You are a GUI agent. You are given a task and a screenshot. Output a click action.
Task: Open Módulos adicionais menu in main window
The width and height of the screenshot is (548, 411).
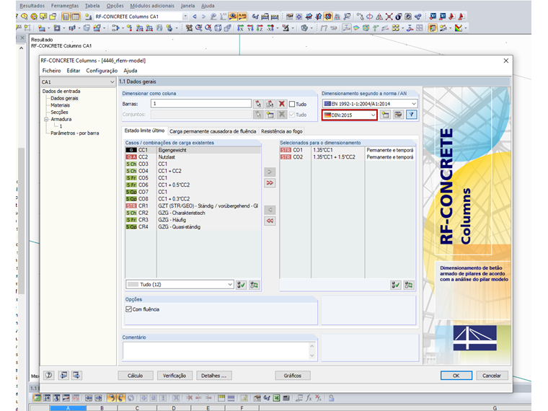(152, 6)
